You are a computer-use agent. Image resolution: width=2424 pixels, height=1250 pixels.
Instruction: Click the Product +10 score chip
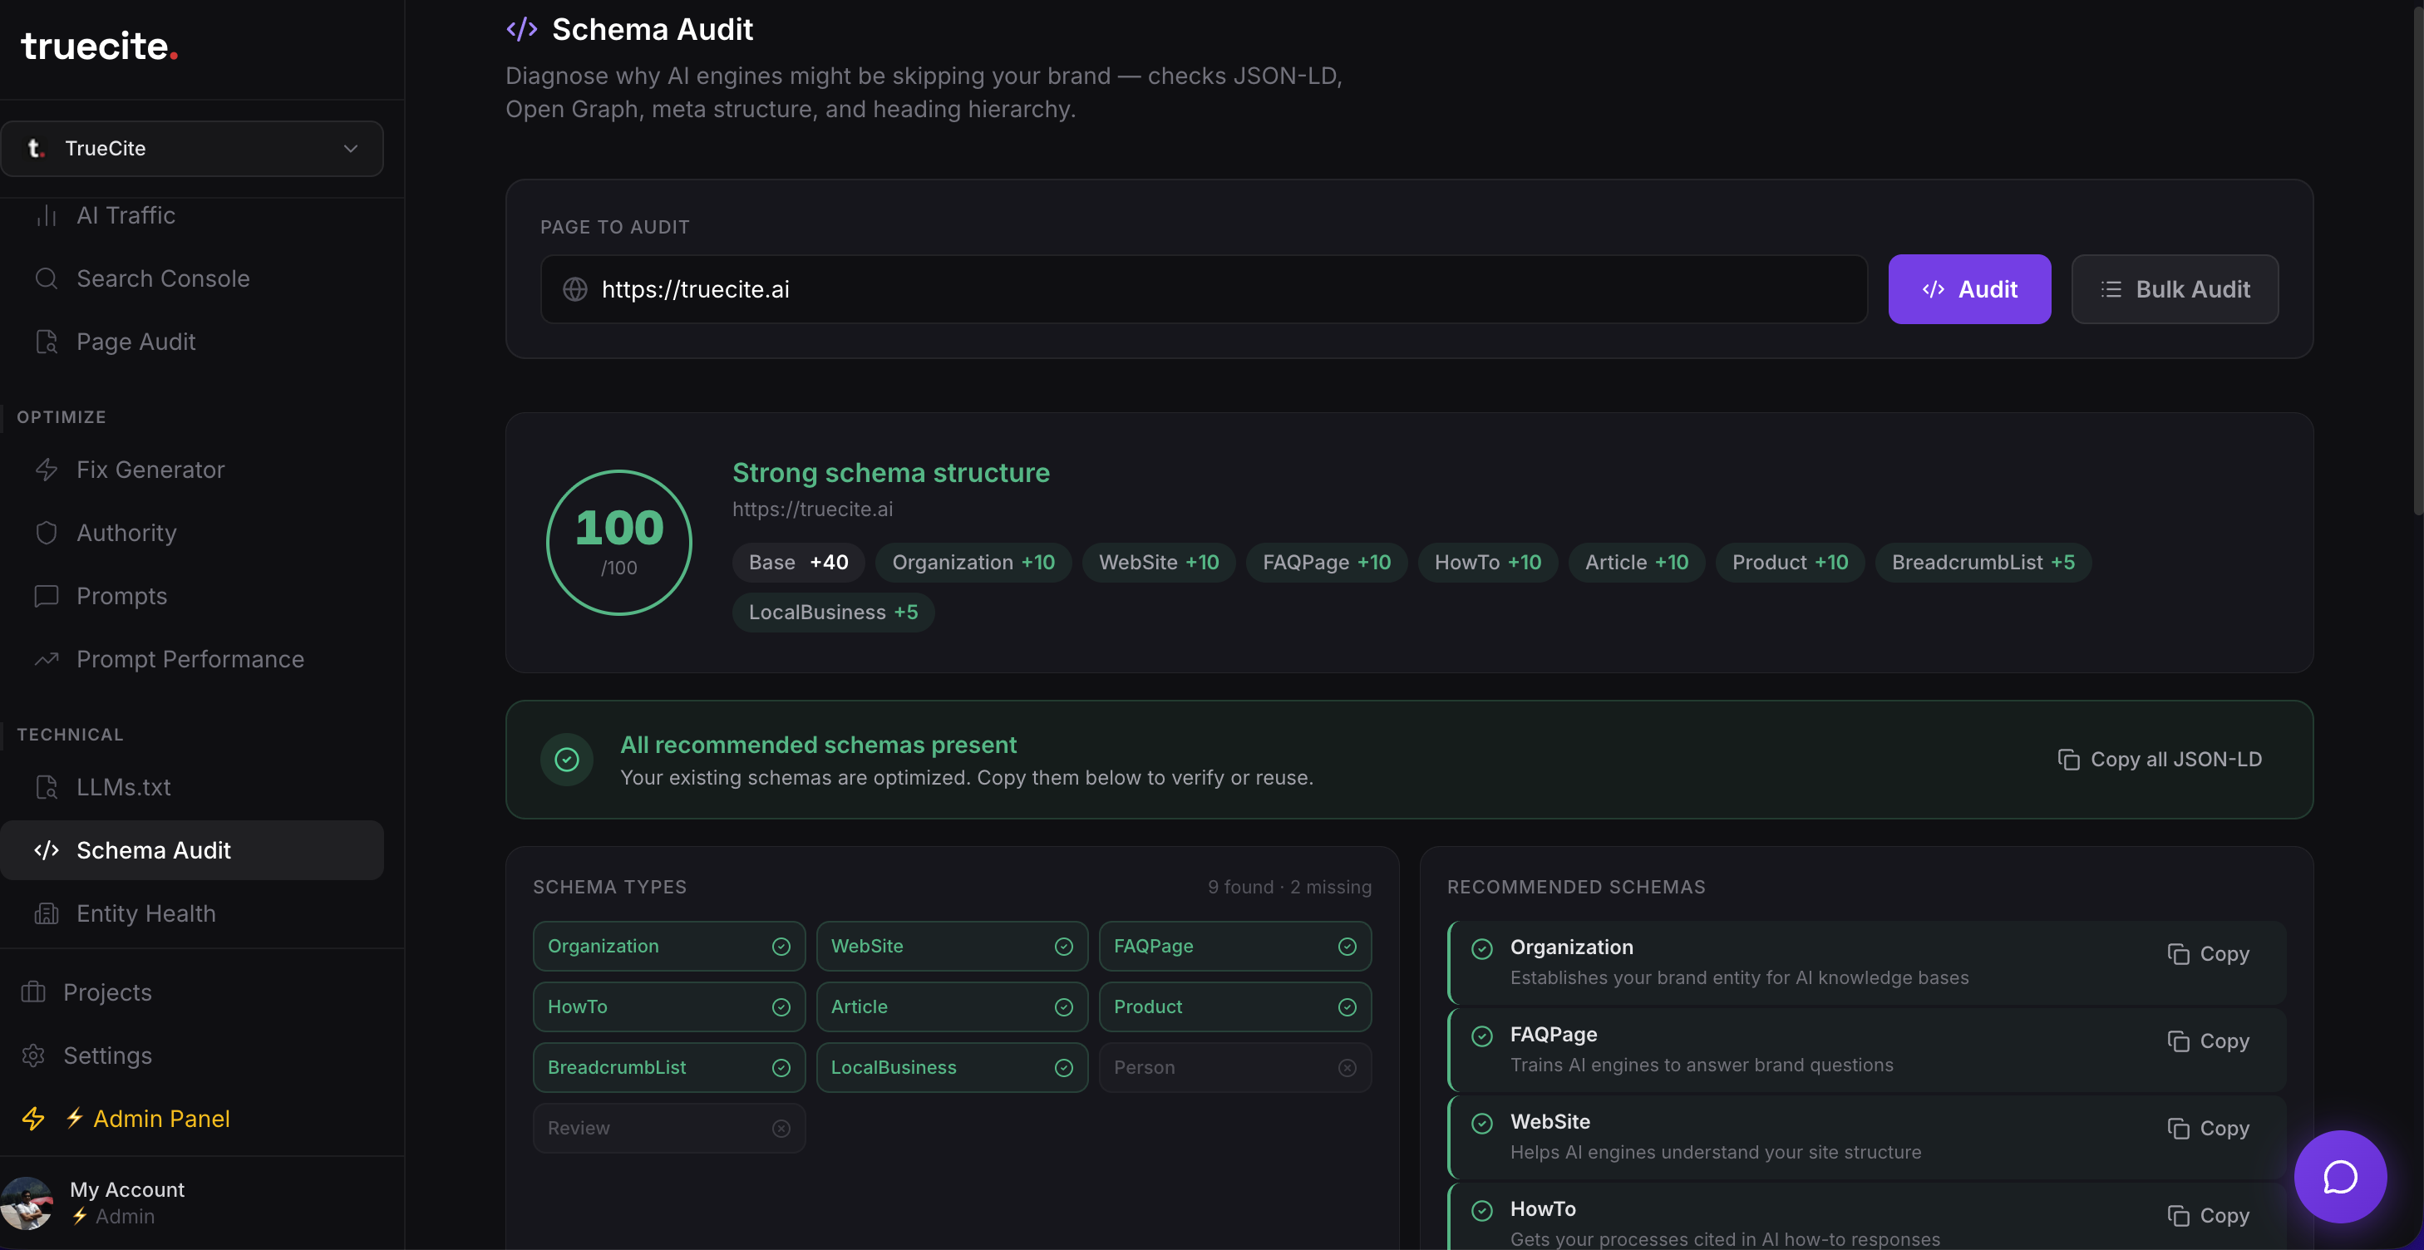pyautogui.click(x=1790, y=563)
